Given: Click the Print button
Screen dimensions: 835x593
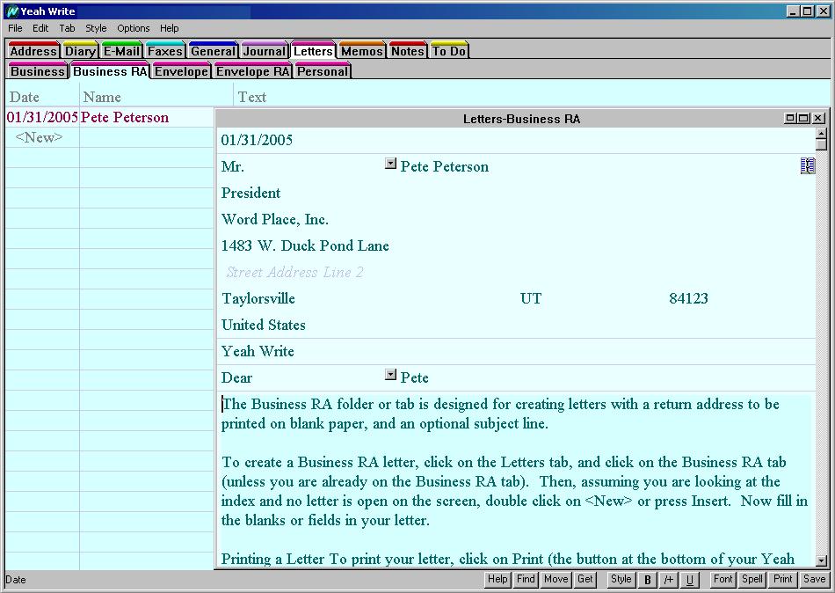Looking at the screenshot, I should (x=783, y=579).
